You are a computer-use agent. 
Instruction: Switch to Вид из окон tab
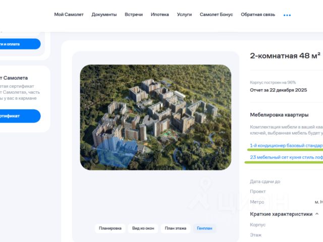click(143, 228)
